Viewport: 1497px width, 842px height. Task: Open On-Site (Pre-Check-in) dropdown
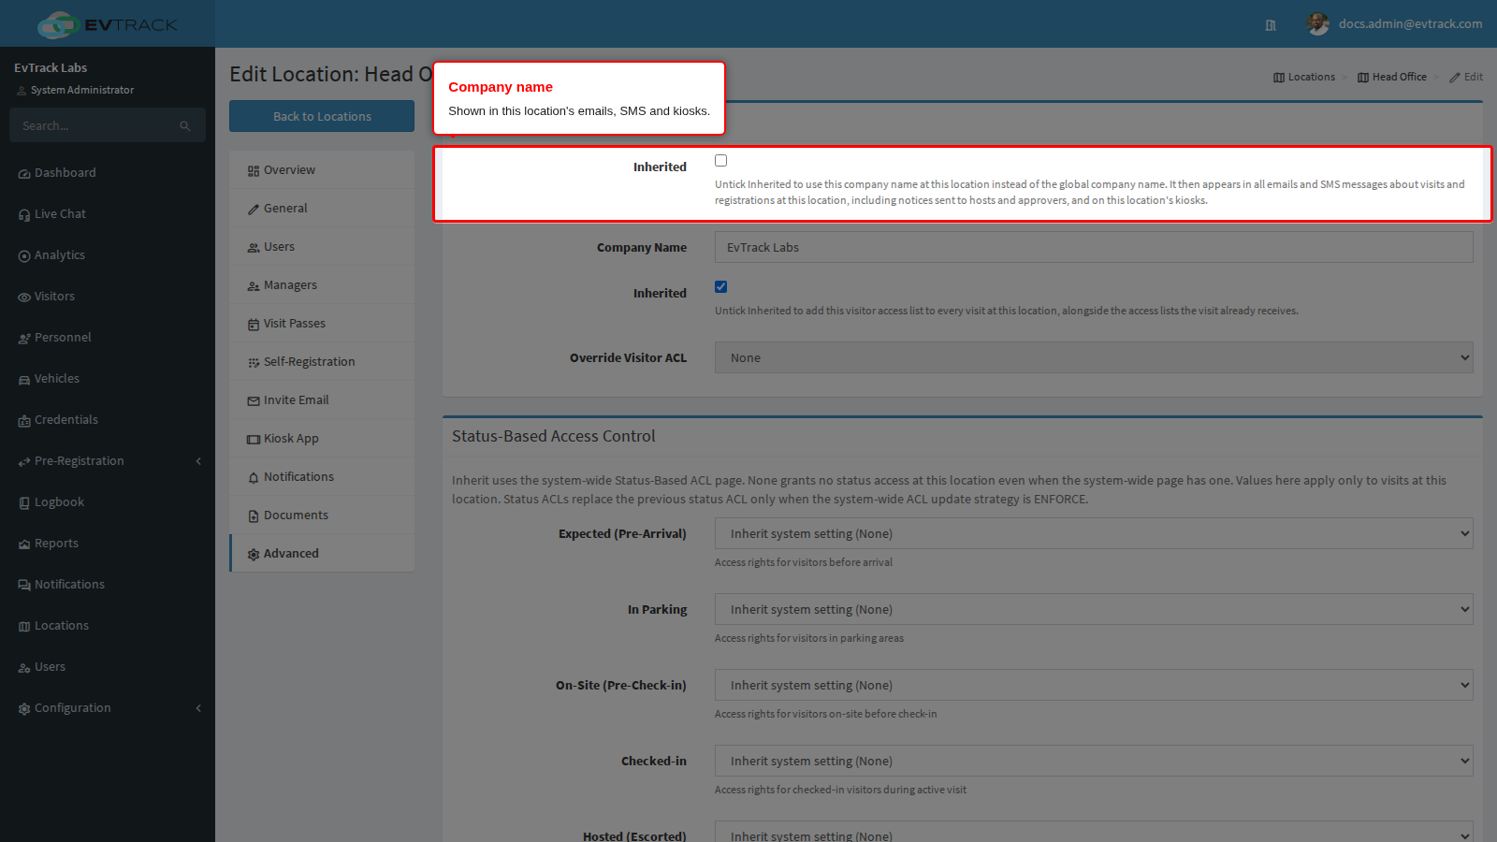(1094, 685)
